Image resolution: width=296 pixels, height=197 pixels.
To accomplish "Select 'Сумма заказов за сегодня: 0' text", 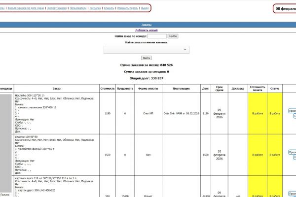I will click(x=147, y=71).
